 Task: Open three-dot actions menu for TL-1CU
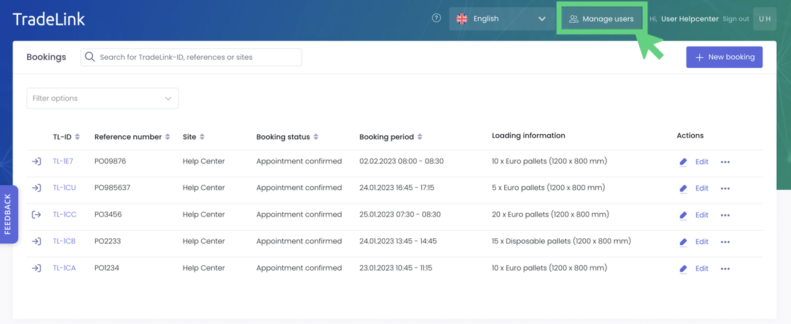tap(725, 189)
